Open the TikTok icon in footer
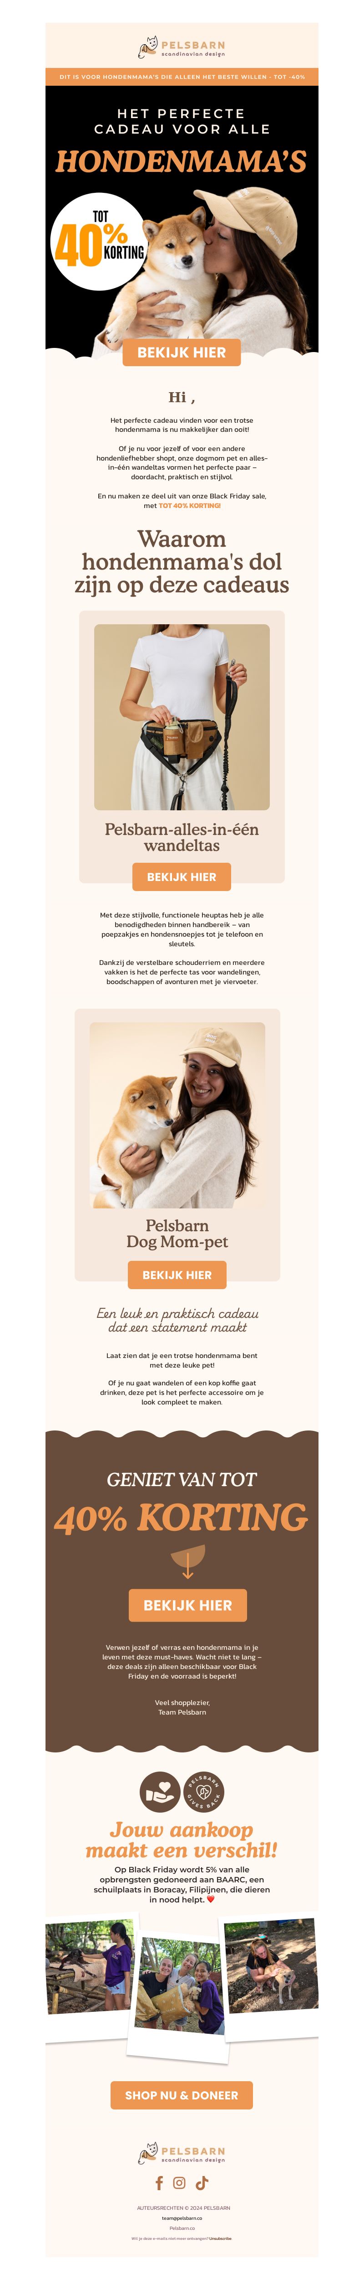The width and height of the screenshot is (364, 2275). (202, 2182)
